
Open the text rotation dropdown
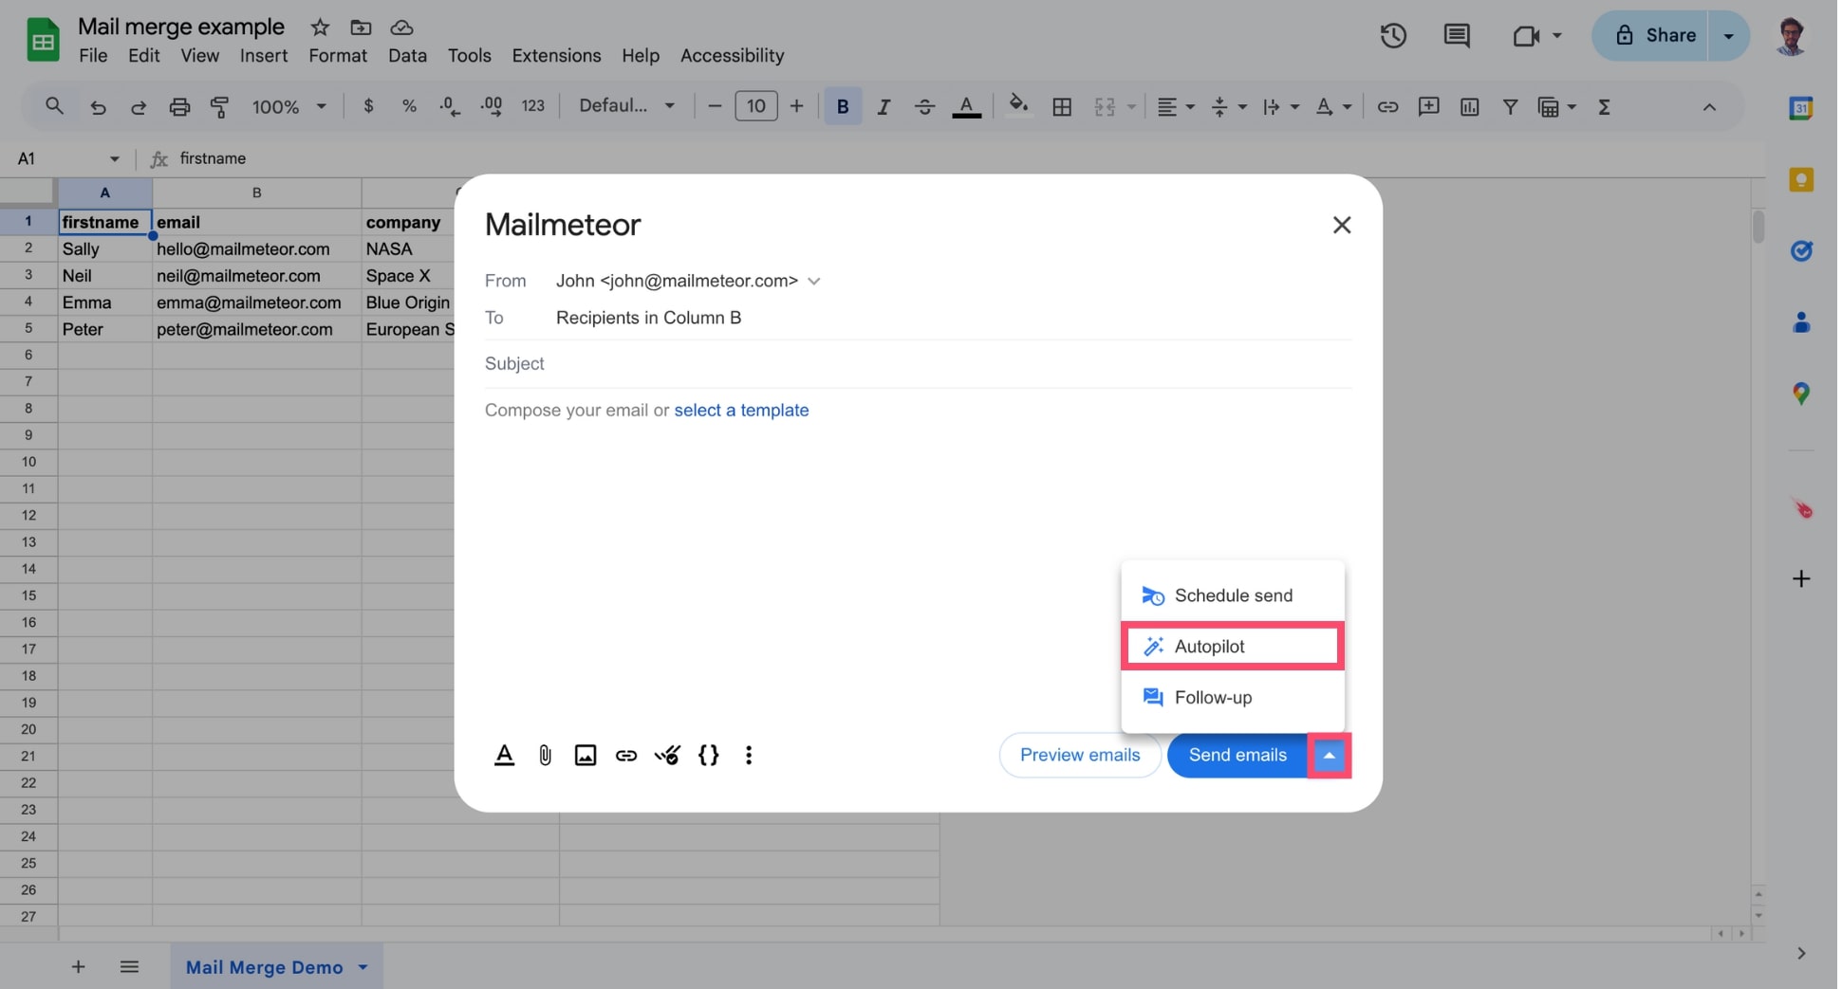click(x=1334, y=107)
